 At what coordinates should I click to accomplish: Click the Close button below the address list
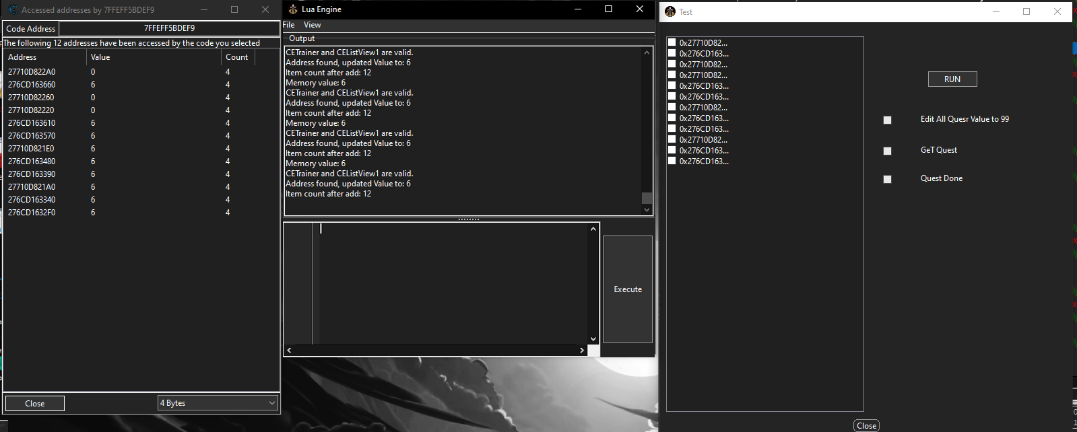tap(34, 403)
